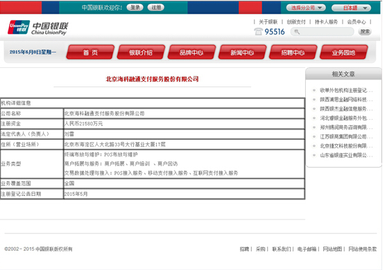Click the magnifier icon in search box
This screenshot has height=270, width=387.
tap(297, 32)
